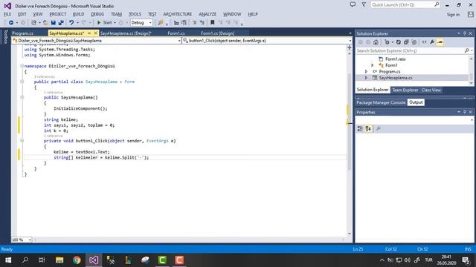Collapse the button1_Click method region

coord(22,141)
